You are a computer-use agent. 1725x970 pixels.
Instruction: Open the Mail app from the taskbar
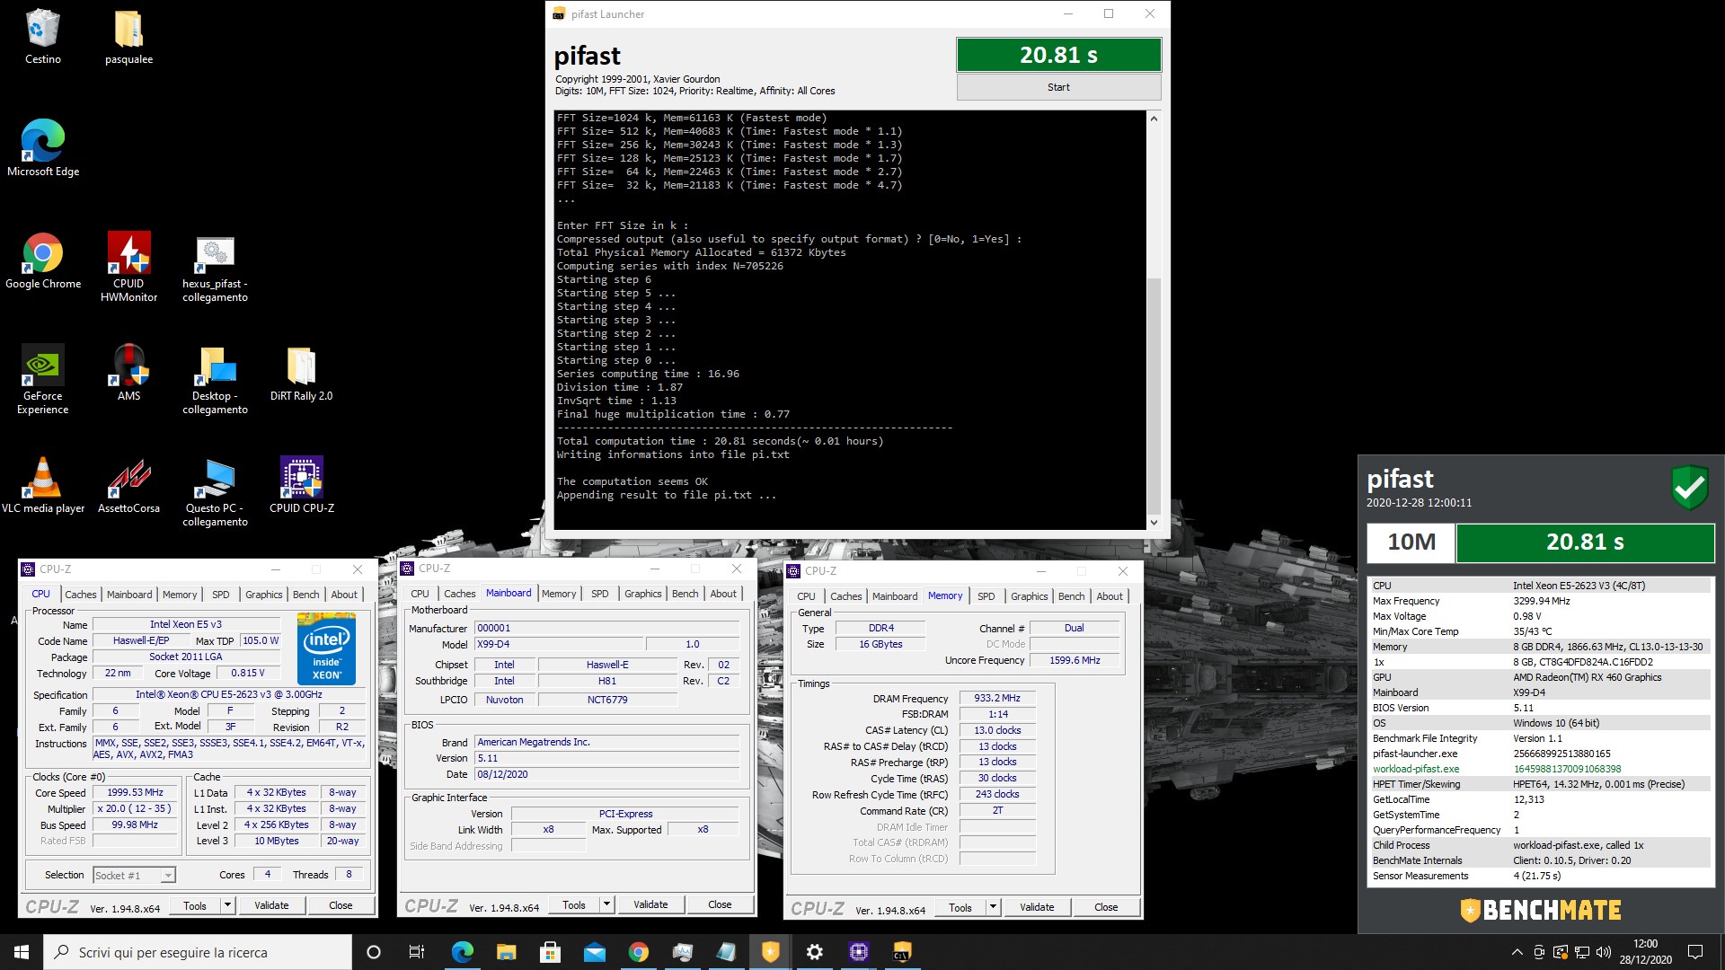[594, 952]
